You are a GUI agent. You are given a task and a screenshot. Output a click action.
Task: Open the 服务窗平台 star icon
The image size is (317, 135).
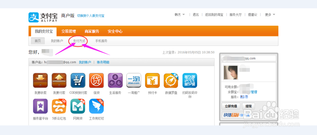[x=41, y=106]
